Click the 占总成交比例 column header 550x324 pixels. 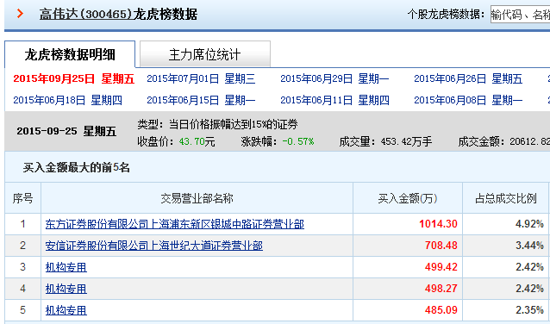coord(505,198)
